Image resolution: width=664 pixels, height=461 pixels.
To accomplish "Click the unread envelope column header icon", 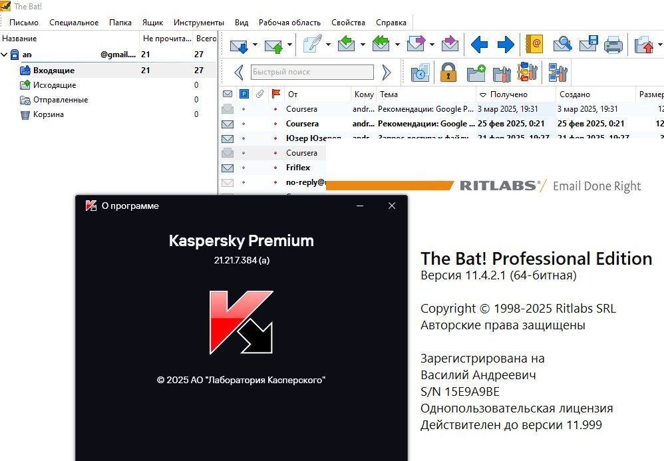I will [228, 94].
